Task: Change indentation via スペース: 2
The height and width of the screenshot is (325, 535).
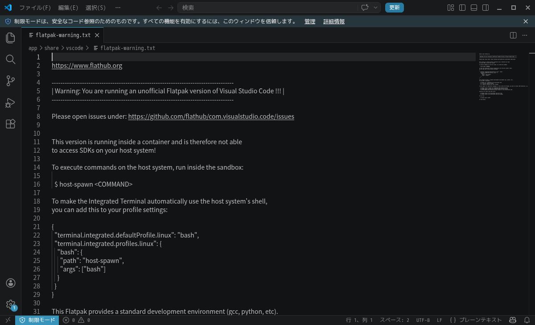Action: pyautogui.click(x=394, y=320)
